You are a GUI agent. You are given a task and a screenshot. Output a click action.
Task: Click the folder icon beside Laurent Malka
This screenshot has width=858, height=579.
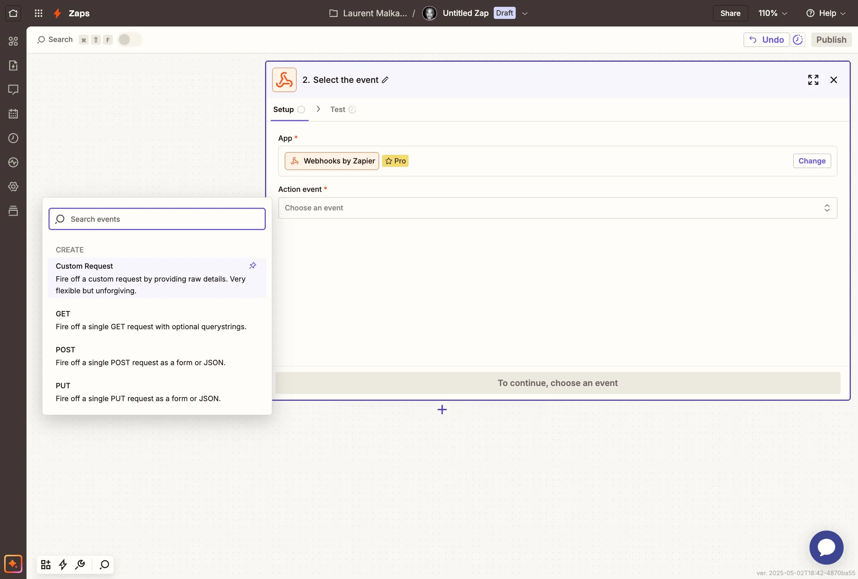(333, 13)
